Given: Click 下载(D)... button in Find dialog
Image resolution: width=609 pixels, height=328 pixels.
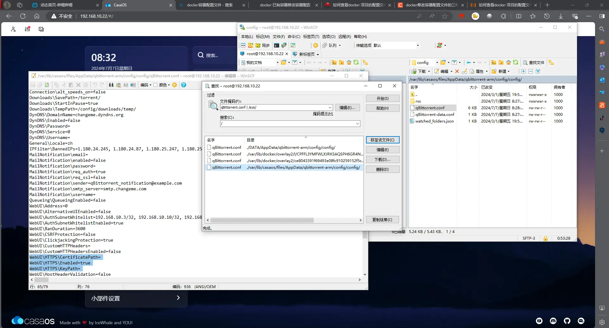Looking at the screenshot, I should (x=383, y=160).
